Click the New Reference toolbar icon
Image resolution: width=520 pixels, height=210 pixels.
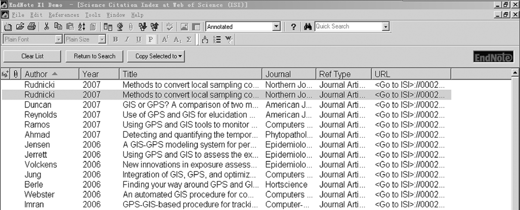pos(8,27)
